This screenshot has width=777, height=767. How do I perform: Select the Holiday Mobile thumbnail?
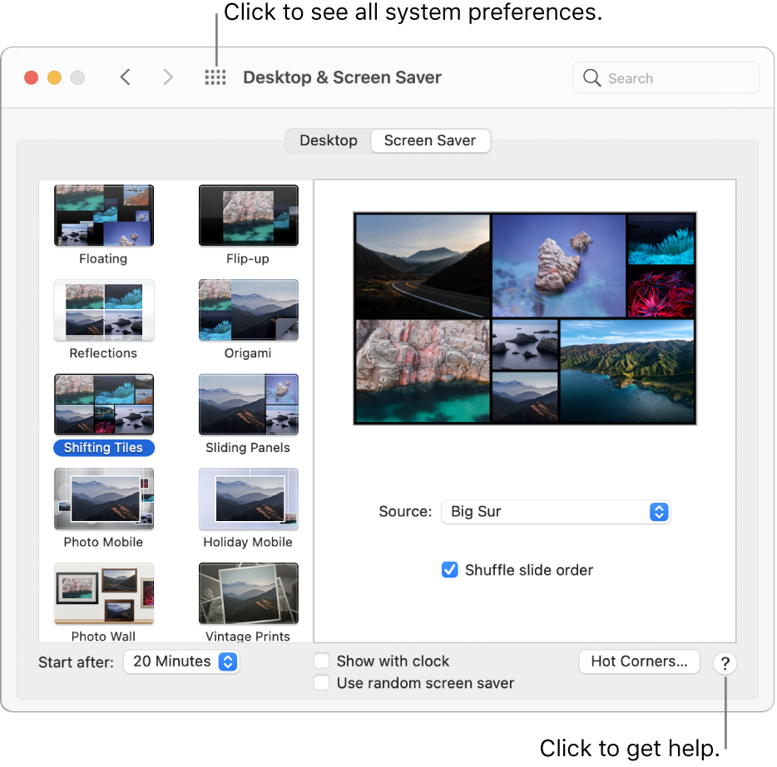tap(249, 499)
